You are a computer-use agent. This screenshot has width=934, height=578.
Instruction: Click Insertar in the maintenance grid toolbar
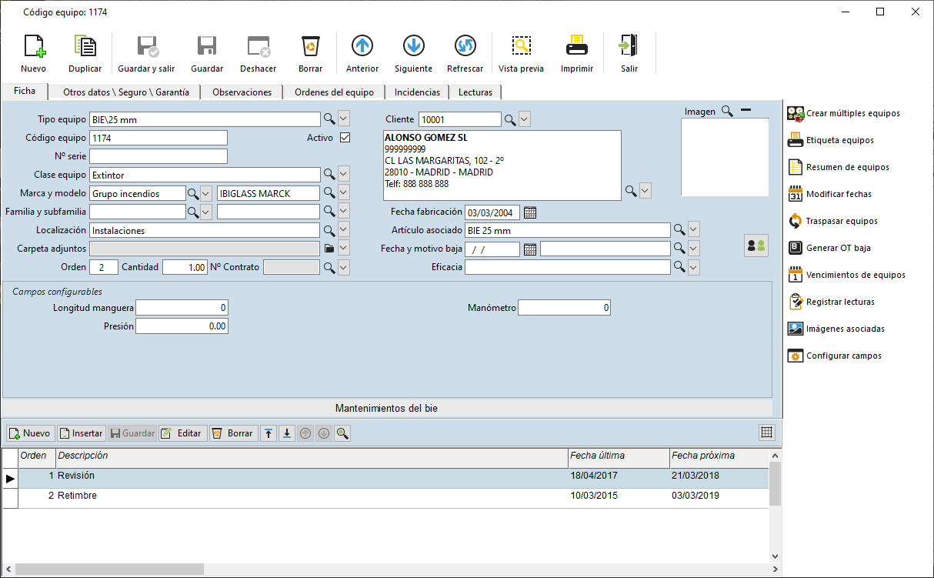coord(82,433)
